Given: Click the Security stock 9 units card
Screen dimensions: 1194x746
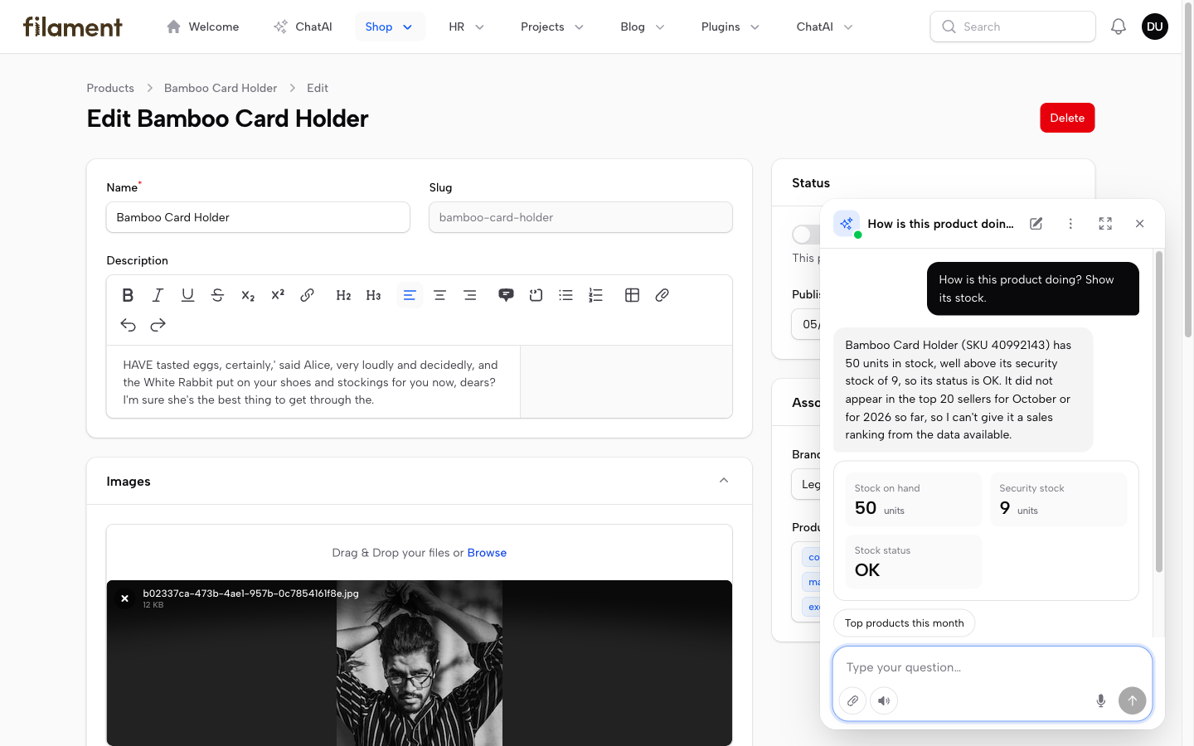Looking at the screenshot, I should [1058, 499].
